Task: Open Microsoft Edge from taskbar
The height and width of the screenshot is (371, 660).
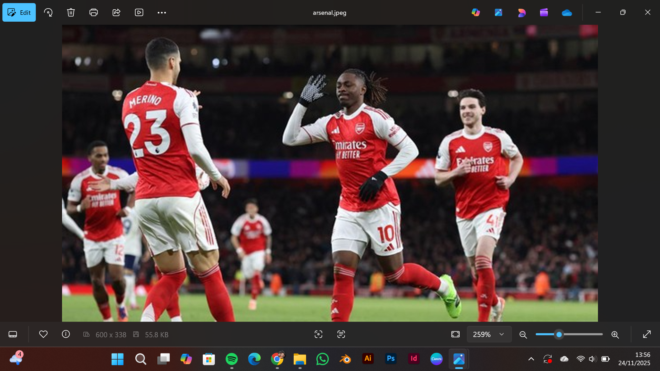Action: pyautogui.click(x=254, y=359)
